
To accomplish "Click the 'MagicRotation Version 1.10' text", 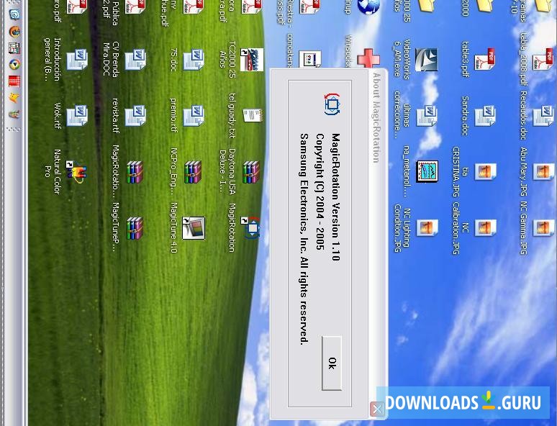I will click(335, 197).
